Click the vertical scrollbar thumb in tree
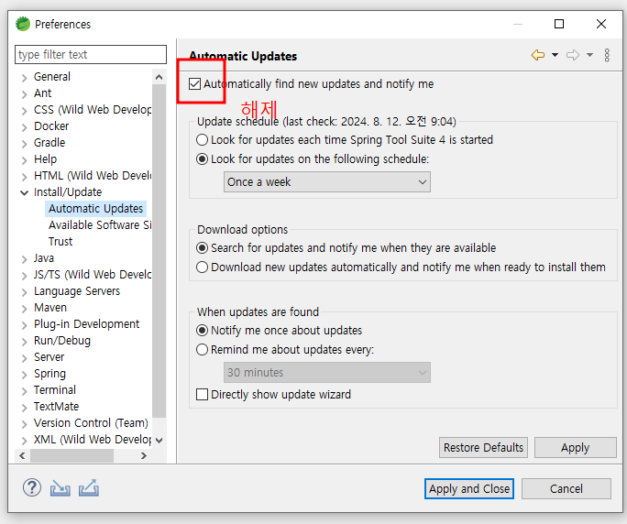The height and width of the screenshot is (524, 627). tap(159, 251)
